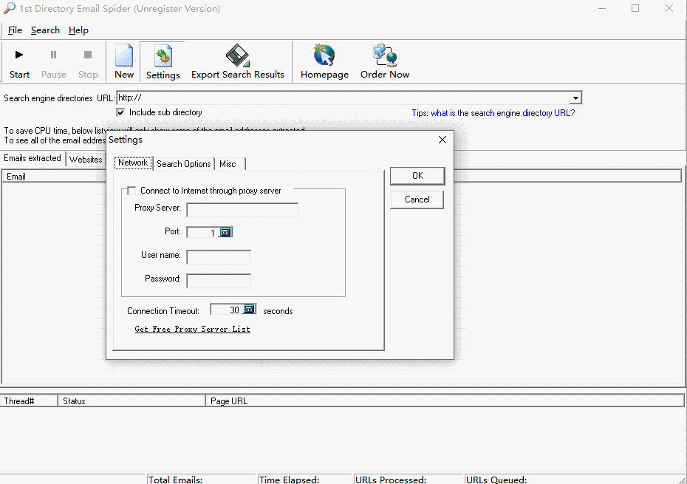Viewport: 687px width, 484px height.
Task: Enable Connect to Internet through proxy server
Action: pos(131,191)
